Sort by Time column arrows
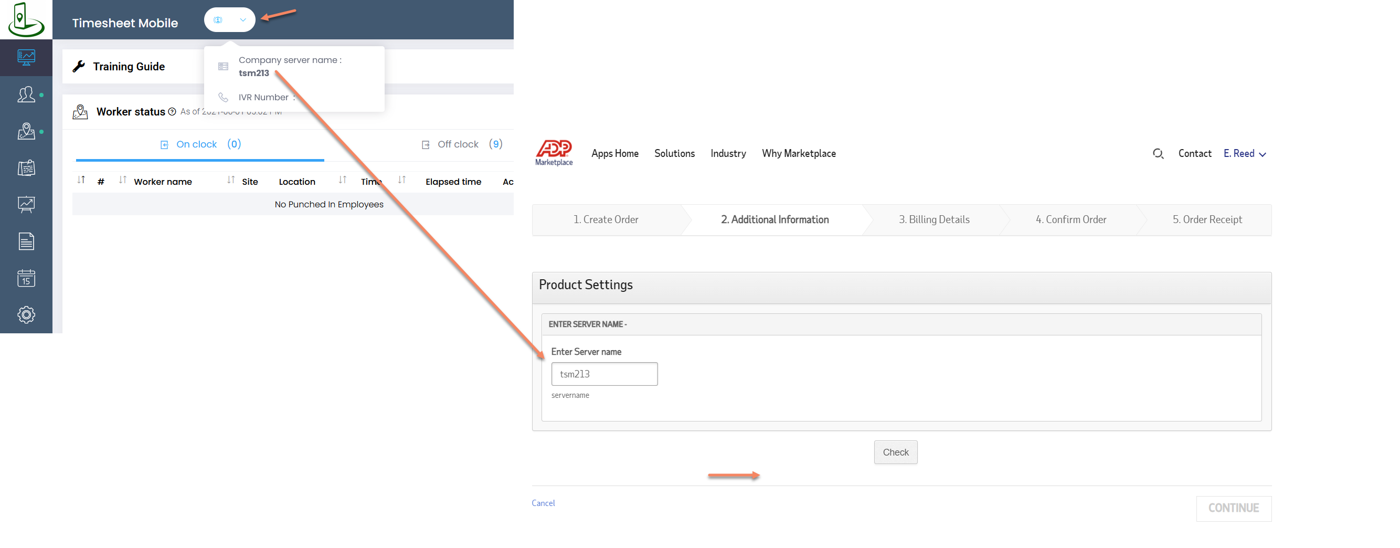Image resolution: width=1400 pixels, height=548 pixels. (342, 180)
